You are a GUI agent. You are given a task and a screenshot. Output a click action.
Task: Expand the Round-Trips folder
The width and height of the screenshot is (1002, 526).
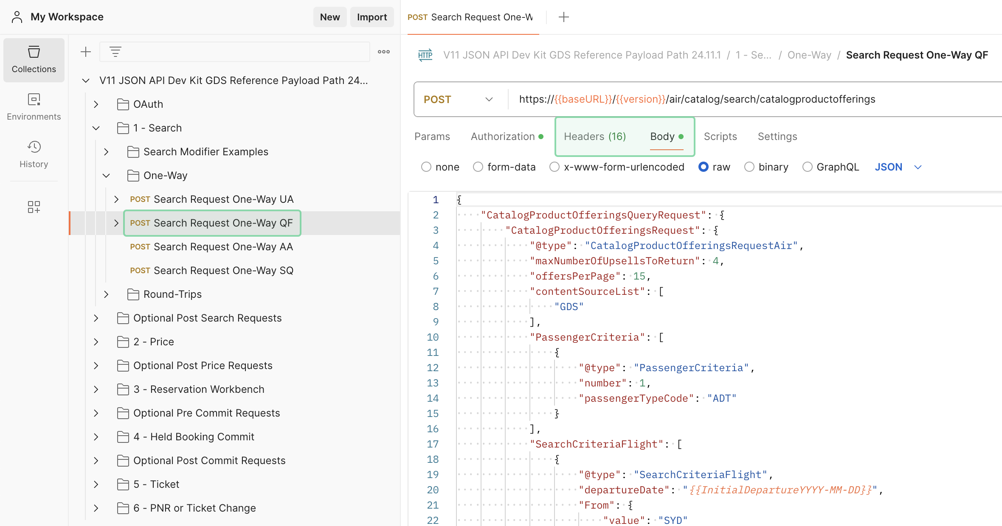107,294
